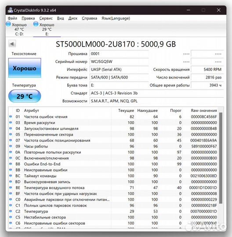Click the Raw-значения column header

(x=204, y=111)
